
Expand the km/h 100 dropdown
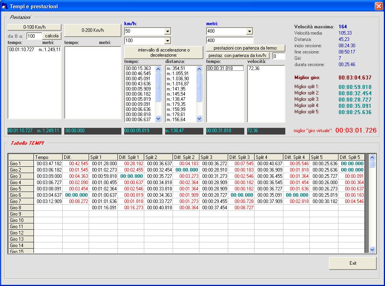(x=167, y=41)
